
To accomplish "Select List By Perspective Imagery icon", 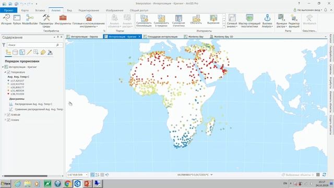I will (x=50, y=52).
